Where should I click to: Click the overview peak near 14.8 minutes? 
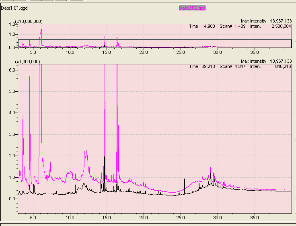click(105, 37)
